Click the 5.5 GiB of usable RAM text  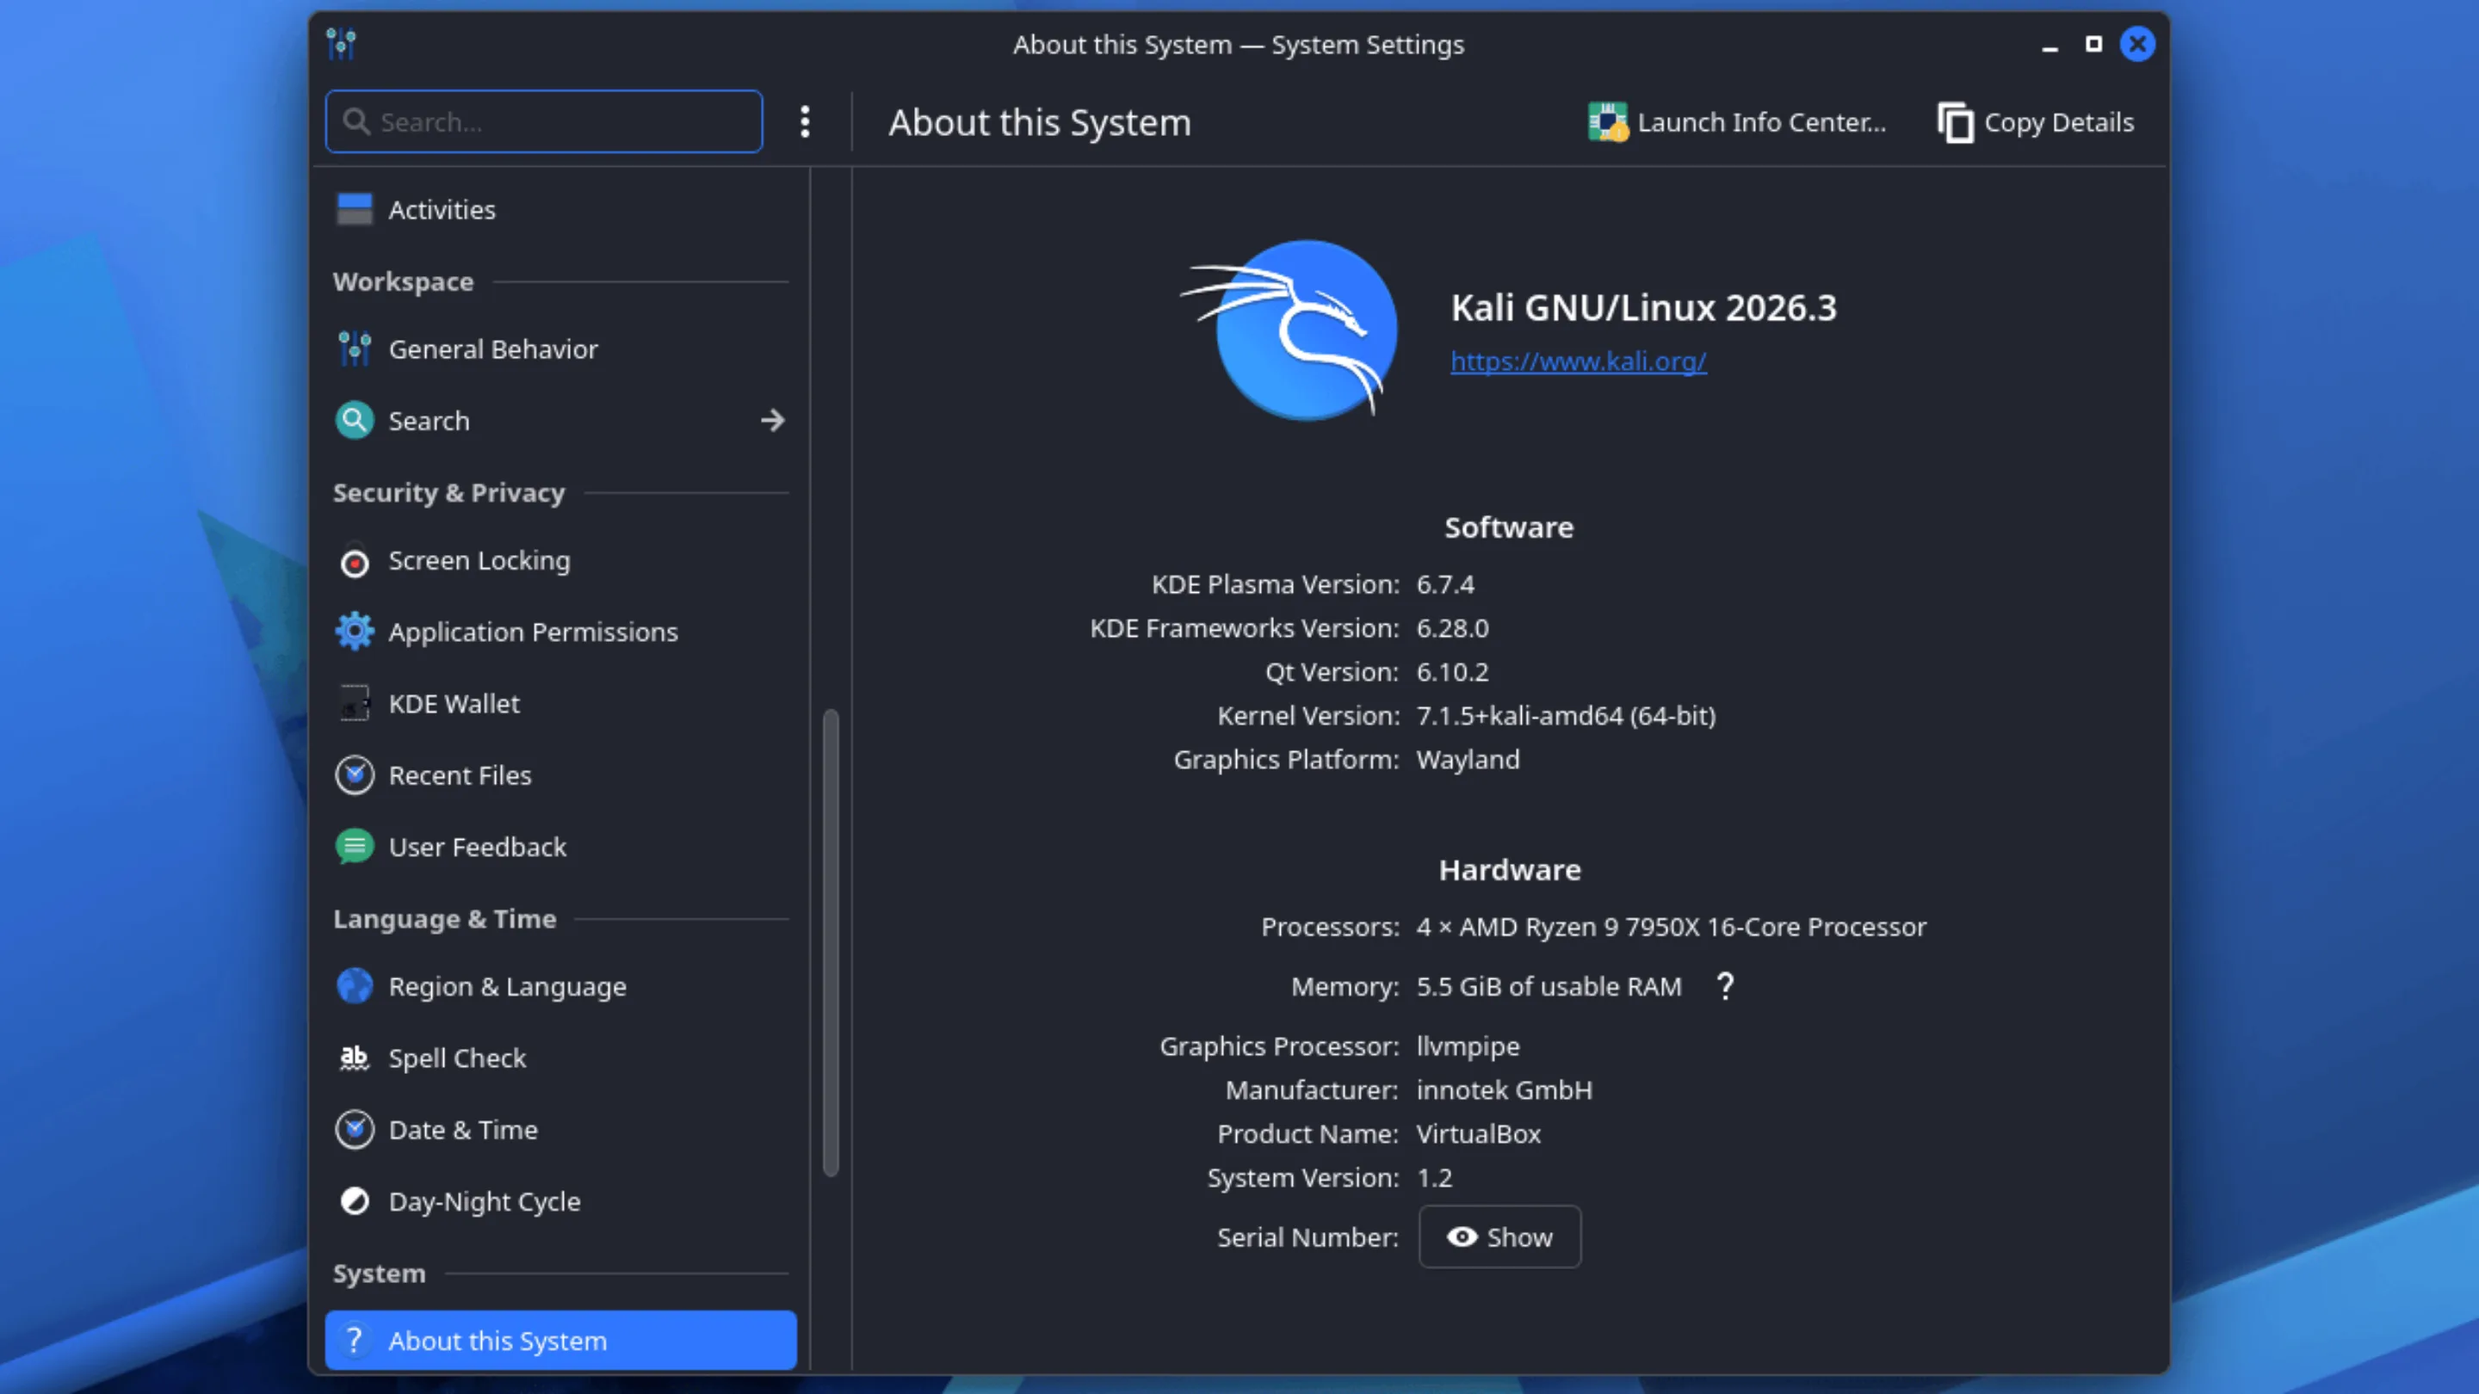[x=1549, y=986]
